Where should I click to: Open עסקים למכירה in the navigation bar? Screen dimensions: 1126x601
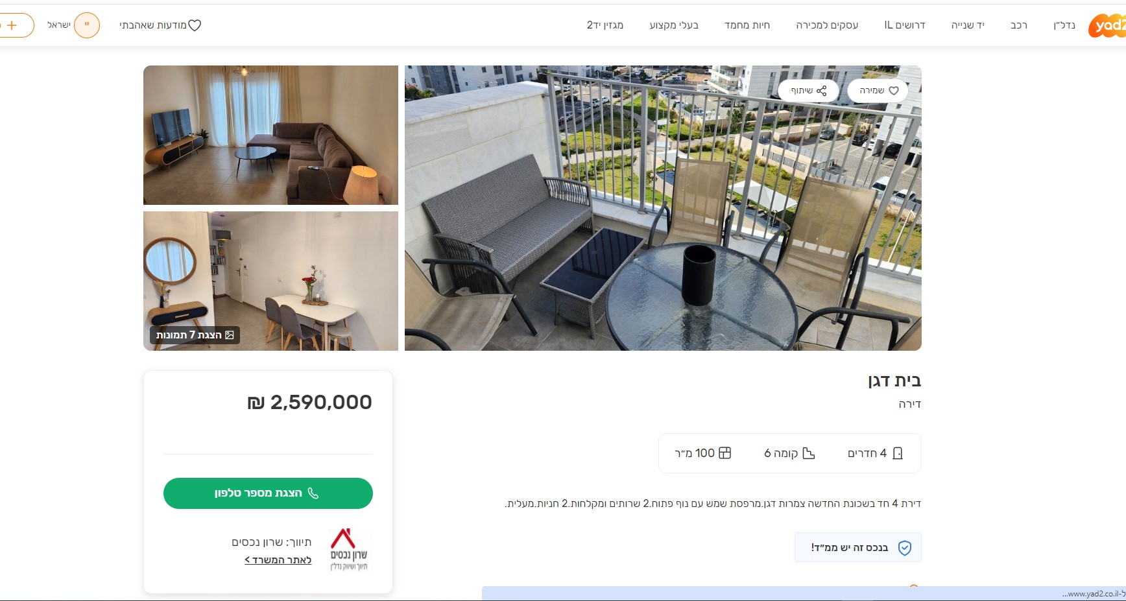(827, 25)
